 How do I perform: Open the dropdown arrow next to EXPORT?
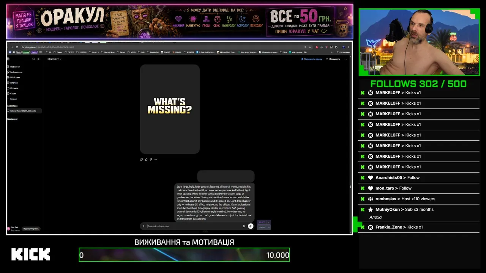point(269,227)
